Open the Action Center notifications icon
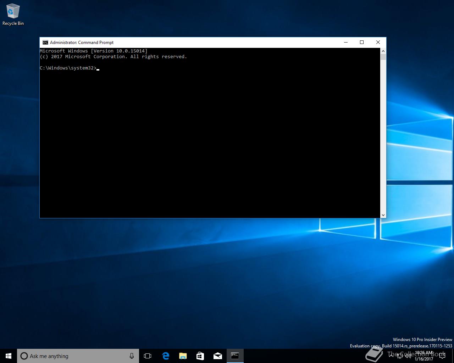This screenshot has height=363, width=454. (x=442, y=356)
